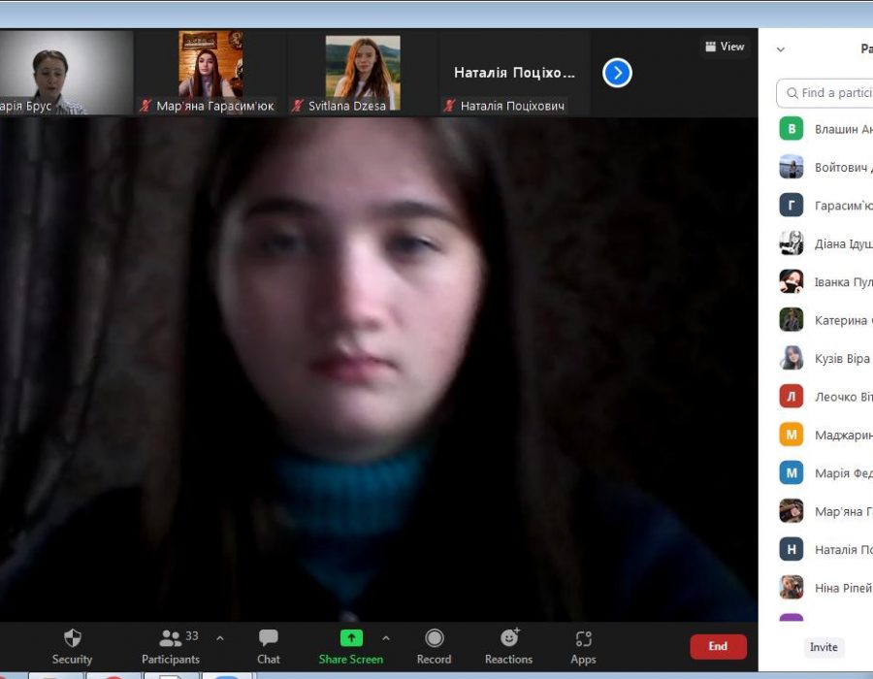
Task: Open the View layout menu
Action: point(725,47)
